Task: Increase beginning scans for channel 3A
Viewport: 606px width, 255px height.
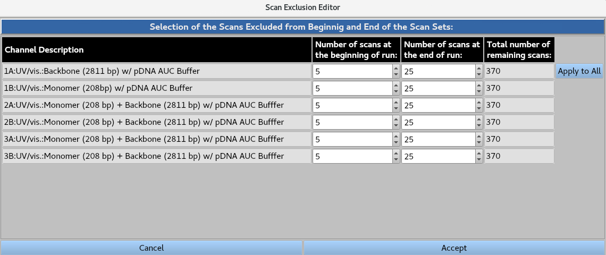Action: (x=396, y=136)
